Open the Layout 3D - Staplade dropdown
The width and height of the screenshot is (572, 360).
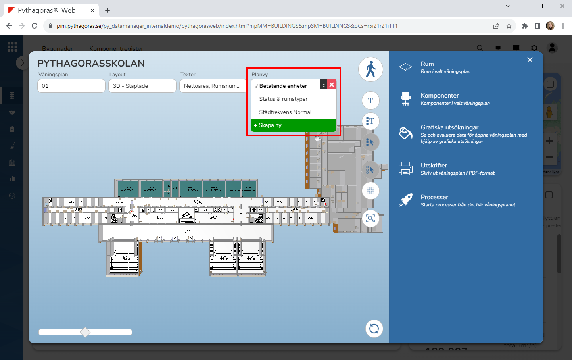[x=142, y=86]
